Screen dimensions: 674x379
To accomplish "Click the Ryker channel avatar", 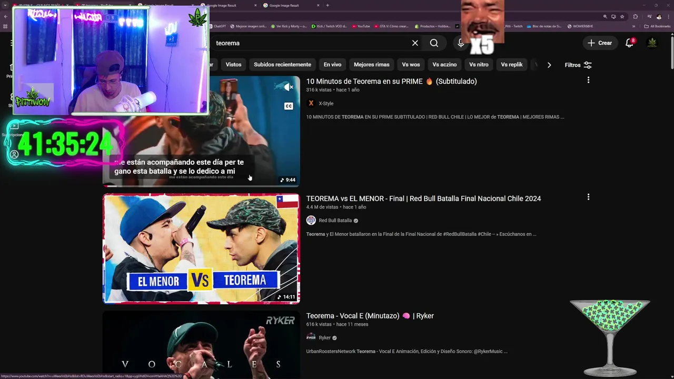I will pyautogui.click(x=311, y=337).
